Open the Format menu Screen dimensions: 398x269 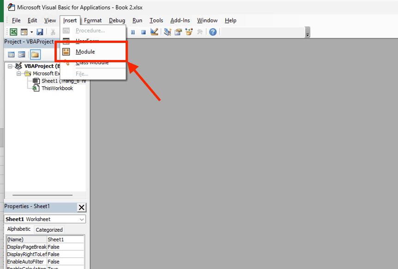pyautogui.click(x=93, y=20)
